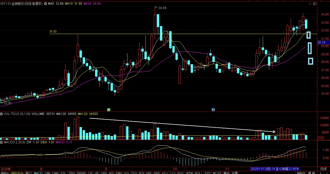
Task: Open the 指标平台 tab
Action: (x=17, y=173)
